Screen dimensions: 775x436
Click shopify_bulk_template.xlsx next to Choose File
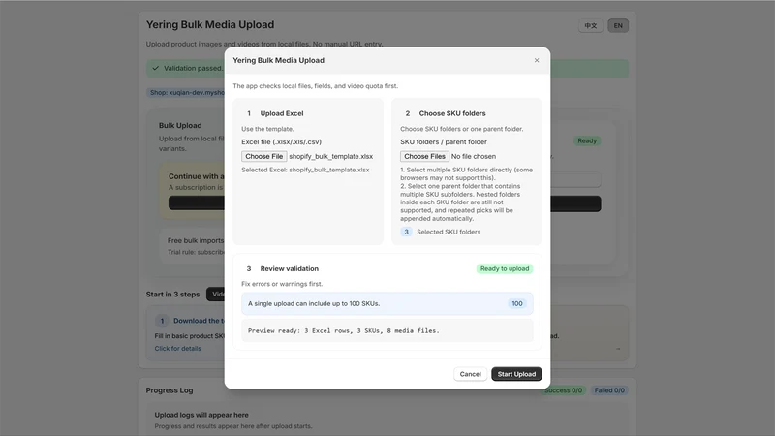coord(330,156)
